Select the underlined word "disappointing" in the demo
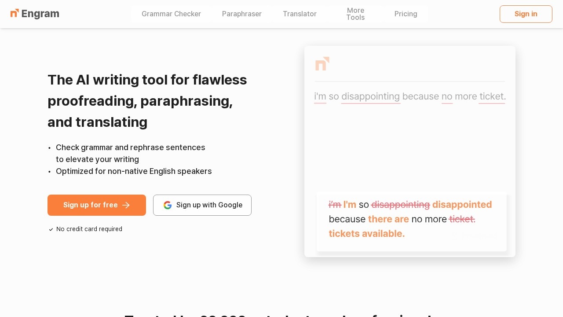The height and width of the screenshot is (317, 563). click(x=370, y=96)
